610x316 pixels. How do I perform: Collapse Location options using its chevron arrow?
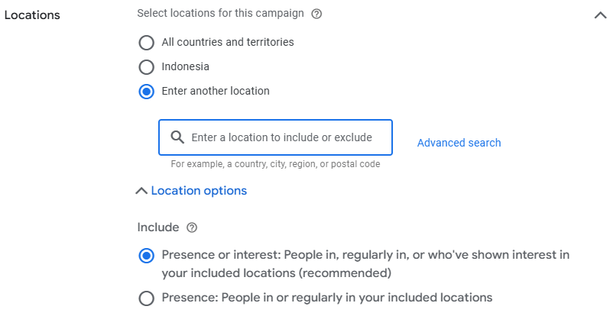click(x=141, y=191)
